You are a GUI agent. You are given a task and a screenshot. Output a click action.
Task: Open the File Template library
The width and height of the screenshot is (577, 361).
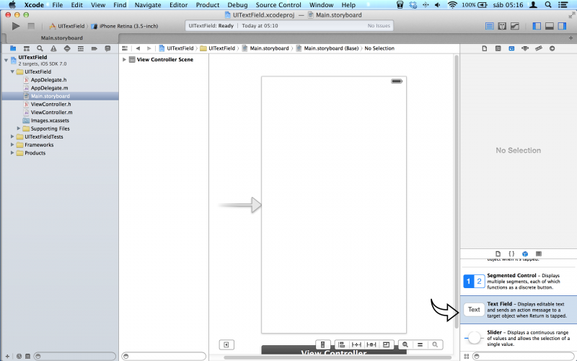coord(498,254)
